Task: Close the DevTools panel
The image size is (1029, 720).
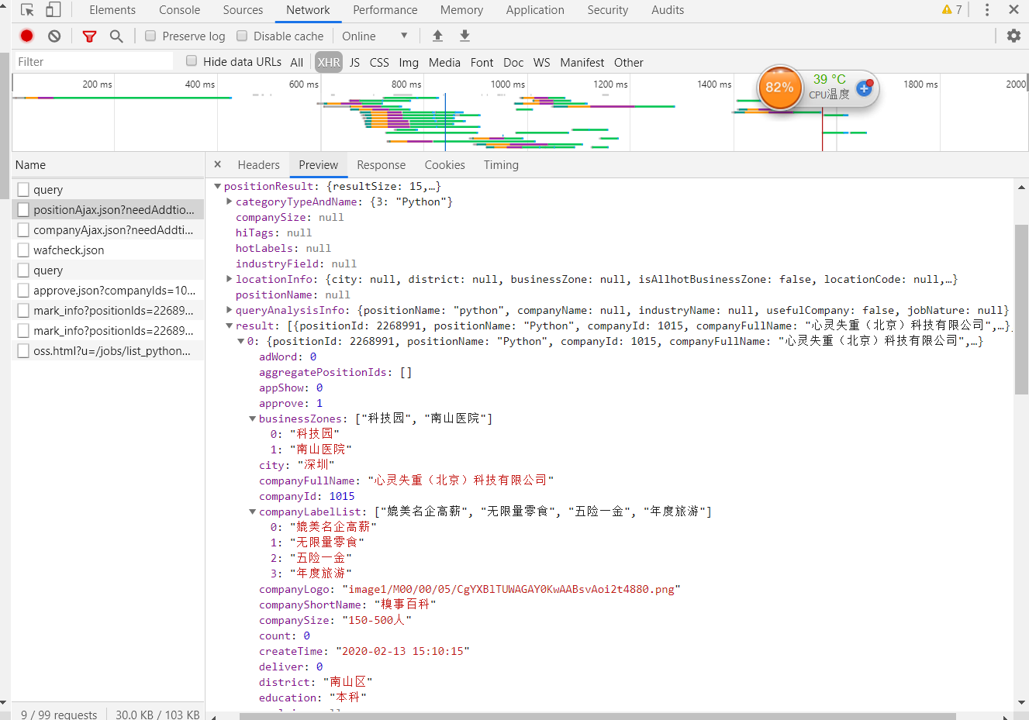Action: [x=1013, y=10]
